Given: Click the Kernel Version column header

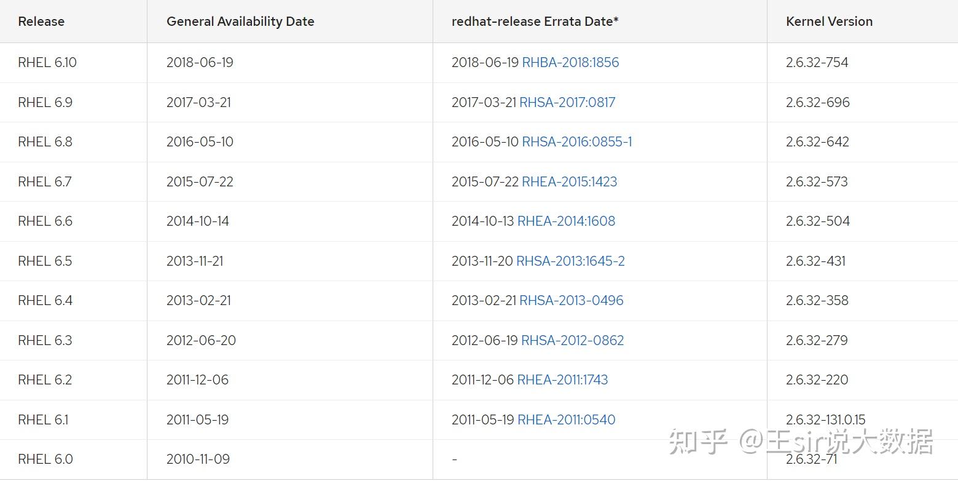Looking at the screenshot, I should click(x=829, y=22).
